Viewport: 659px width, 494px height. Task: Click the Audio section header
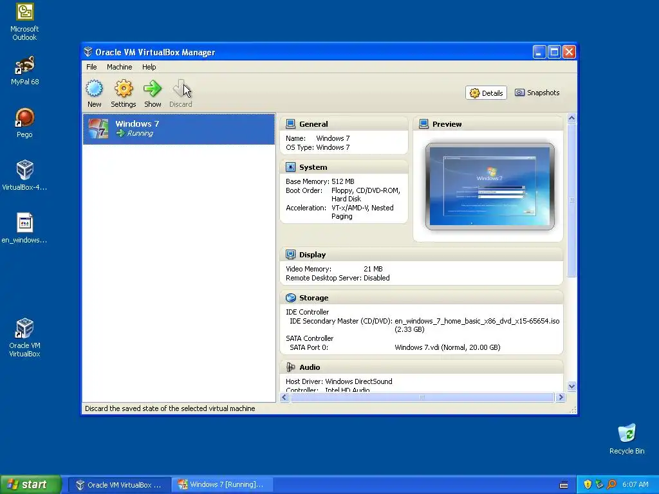tap(422, 367)
